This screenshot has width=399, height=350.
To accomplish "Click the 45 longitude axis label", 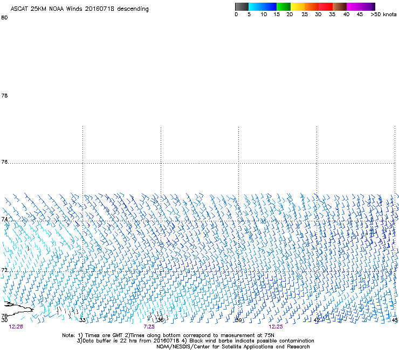I will coord(395,320).
